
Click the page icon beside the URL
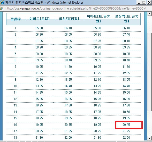(2, 9)
